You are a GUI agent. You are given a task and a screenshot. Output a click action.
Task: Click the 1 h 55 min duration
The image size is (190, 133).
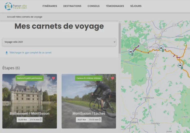95,119
